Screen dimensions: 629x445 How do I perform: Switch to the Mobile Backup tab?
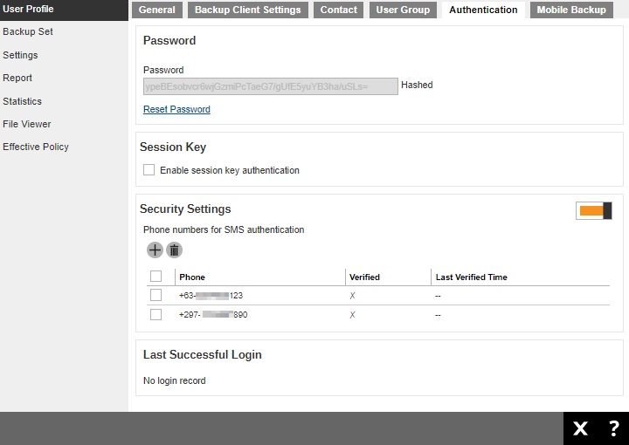(571, 10)
